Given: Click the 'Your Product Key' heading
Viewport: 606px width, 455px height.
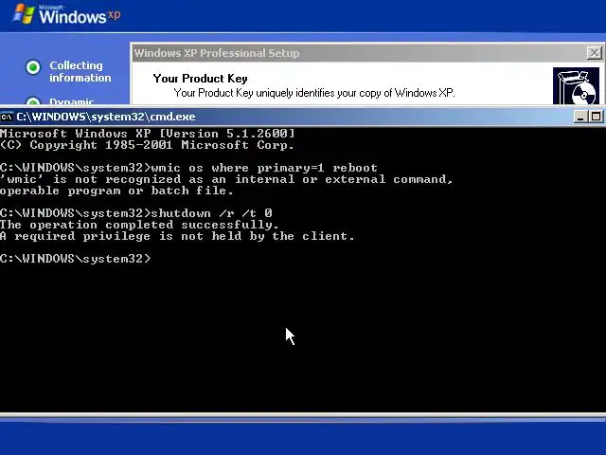Looking at the screenshot, I should click(200, 79).
